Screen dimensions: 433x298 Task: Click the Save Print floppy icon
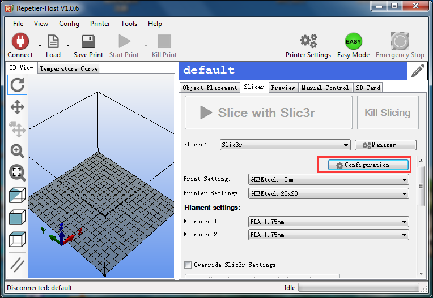[88, 42]
